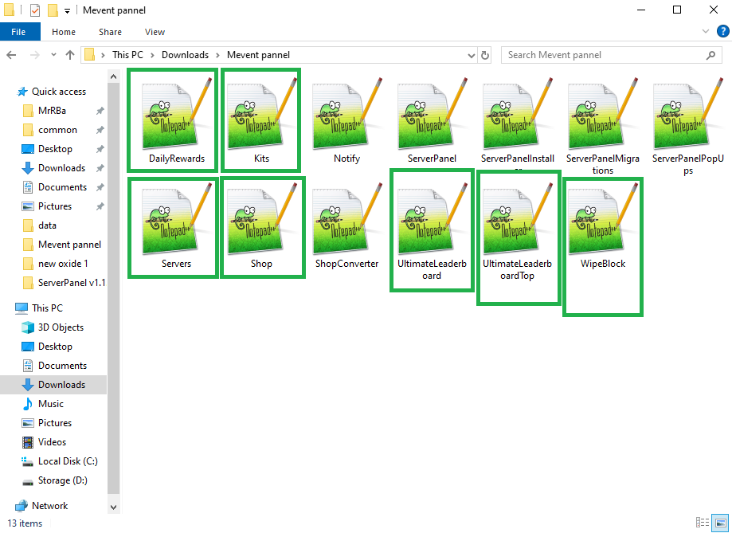The height and width of the screenshot is (533, 732).
Task: Open Videos under This PC
Action: (53, 442)
